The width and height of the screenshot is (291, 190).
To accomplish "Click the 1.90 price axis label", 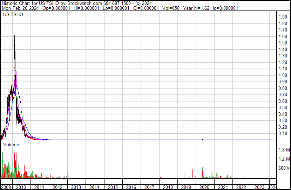I will click(x=283, y=17).
